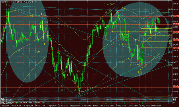Select the '(4)' wave label in left ellipse
Image resolution: width=179 pixels, height=107 pixels.
click(38, 52)
